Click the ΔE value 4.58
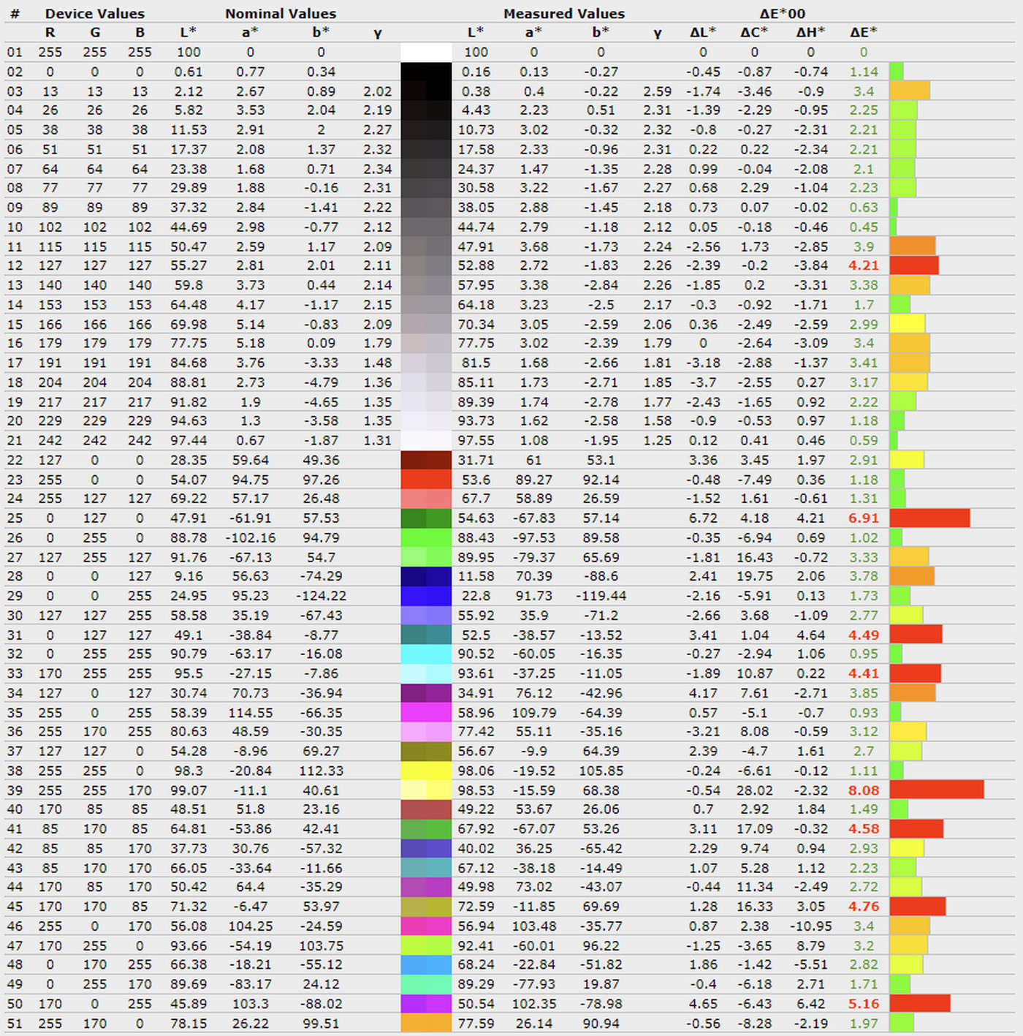Image resolution: width=1023 pixels, height=1036 pixels. point(864,829)
